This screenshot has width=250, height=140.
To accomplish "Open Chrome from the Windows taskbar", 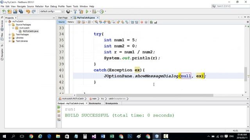I will point(31,136).
